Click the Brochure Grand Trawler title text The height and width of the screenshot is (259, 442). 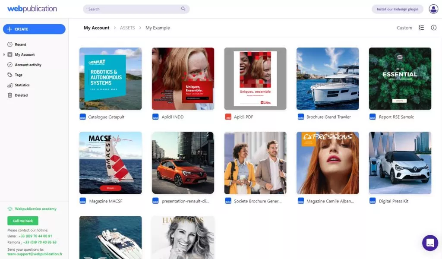[328, 117]
